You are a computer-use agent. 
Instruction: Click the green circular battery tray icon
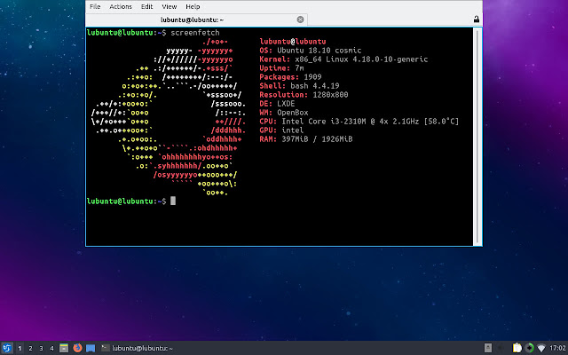529,348
